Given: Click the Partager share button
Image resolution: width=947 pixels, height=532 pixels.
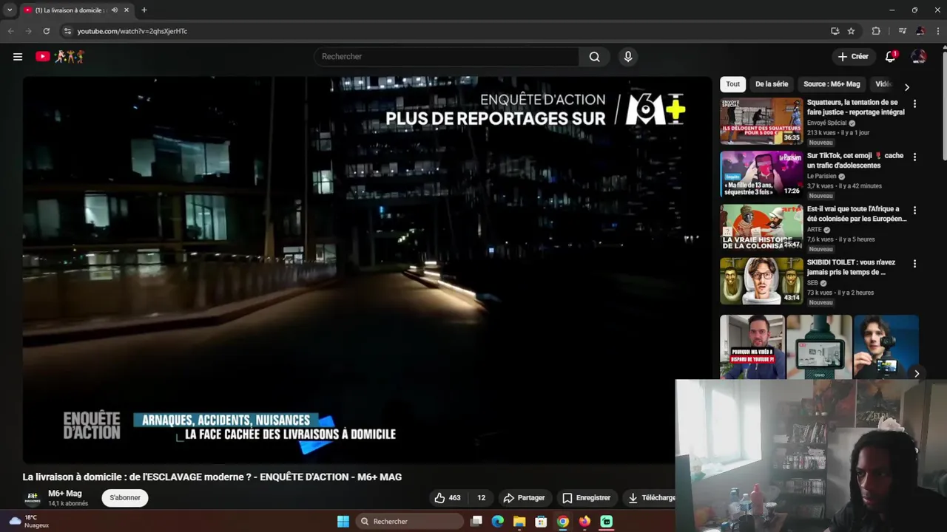Looking at the screenshot, I should coord(524,498).
